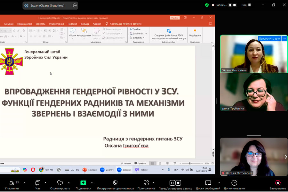Click the red Завершение end button
This screenshot has width=288, height=192.
pyautogui.click(x=278, y=183)
